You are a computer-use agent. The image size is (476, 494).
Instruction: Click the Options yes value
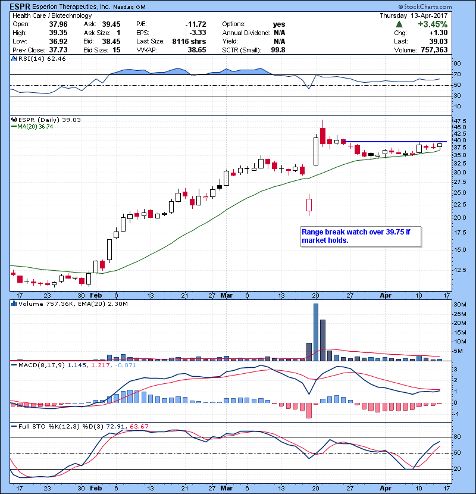click(279, 24)
